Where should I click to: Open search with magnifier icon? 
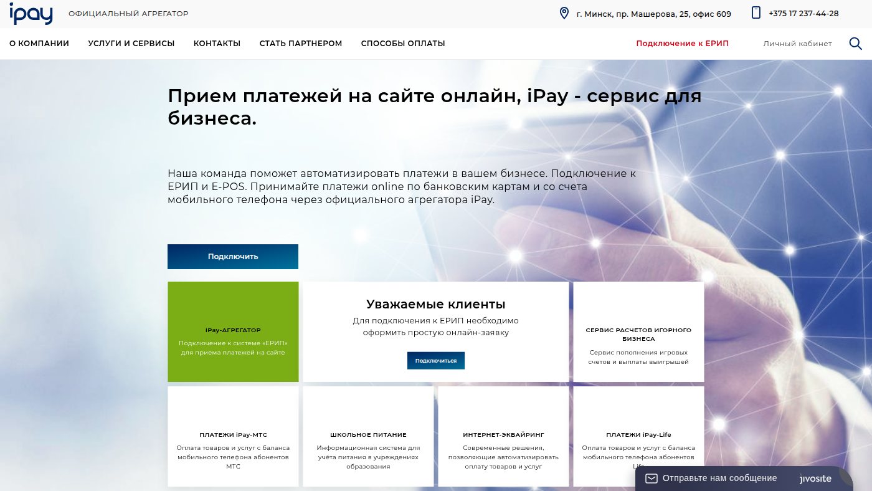point(856,44)
